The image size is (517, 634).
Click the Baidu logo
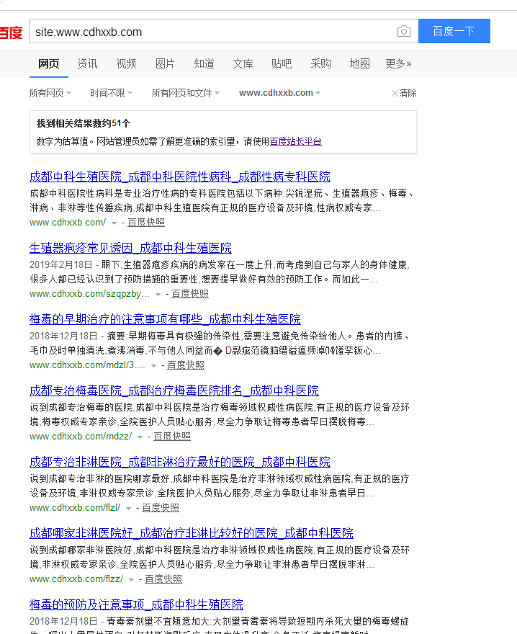point(11,32)
